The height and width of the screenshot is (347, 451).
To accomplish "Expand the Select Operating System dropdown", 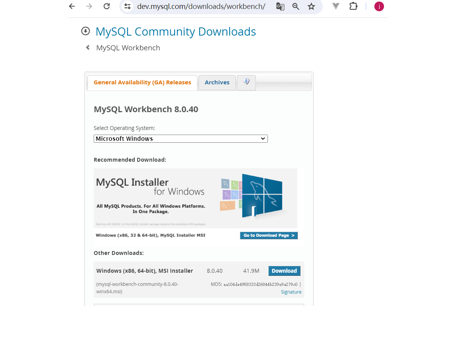I will point(181,138).
